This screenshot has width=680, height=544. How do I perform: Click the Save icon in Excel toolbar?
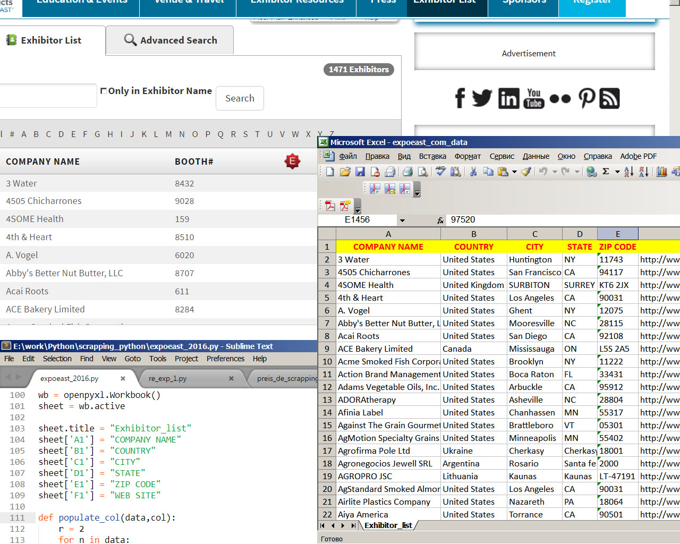pos(360,172)
